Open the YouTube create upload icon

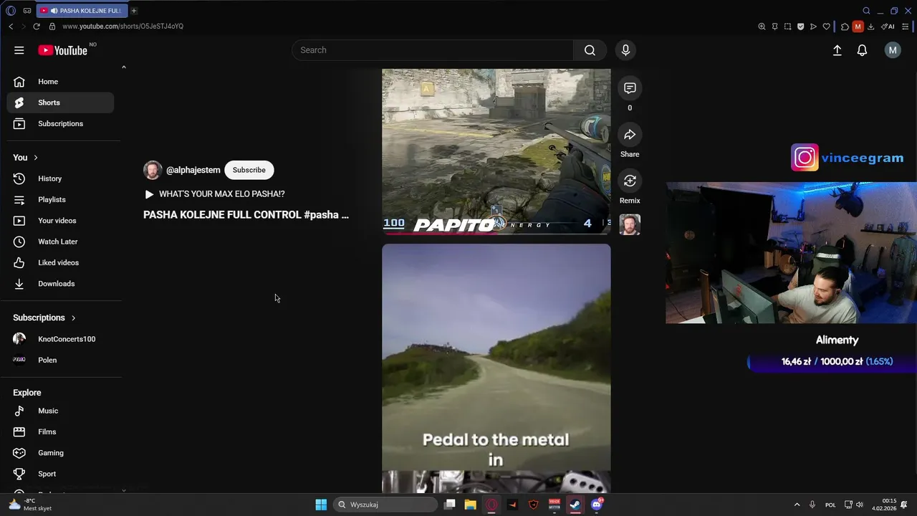pos(837,50)
